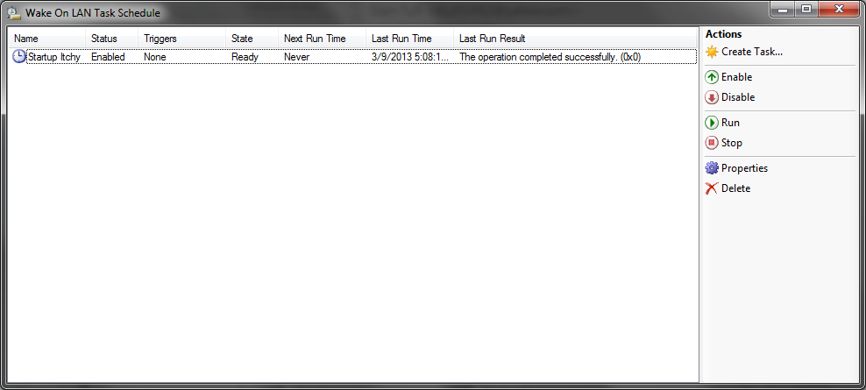Choose the Enable action label

coord(736,77)
